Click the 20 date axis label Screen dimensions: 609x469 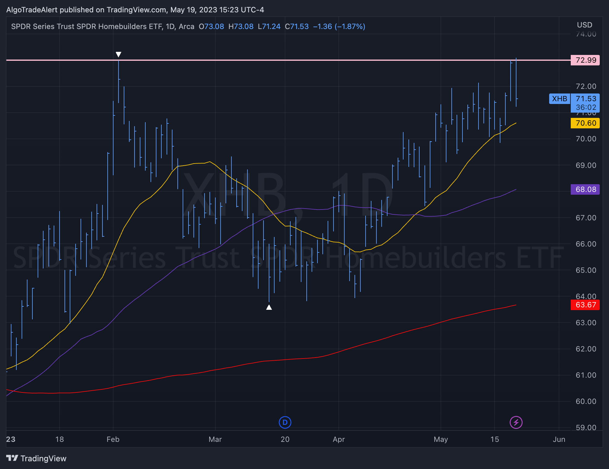click(285, 439)
